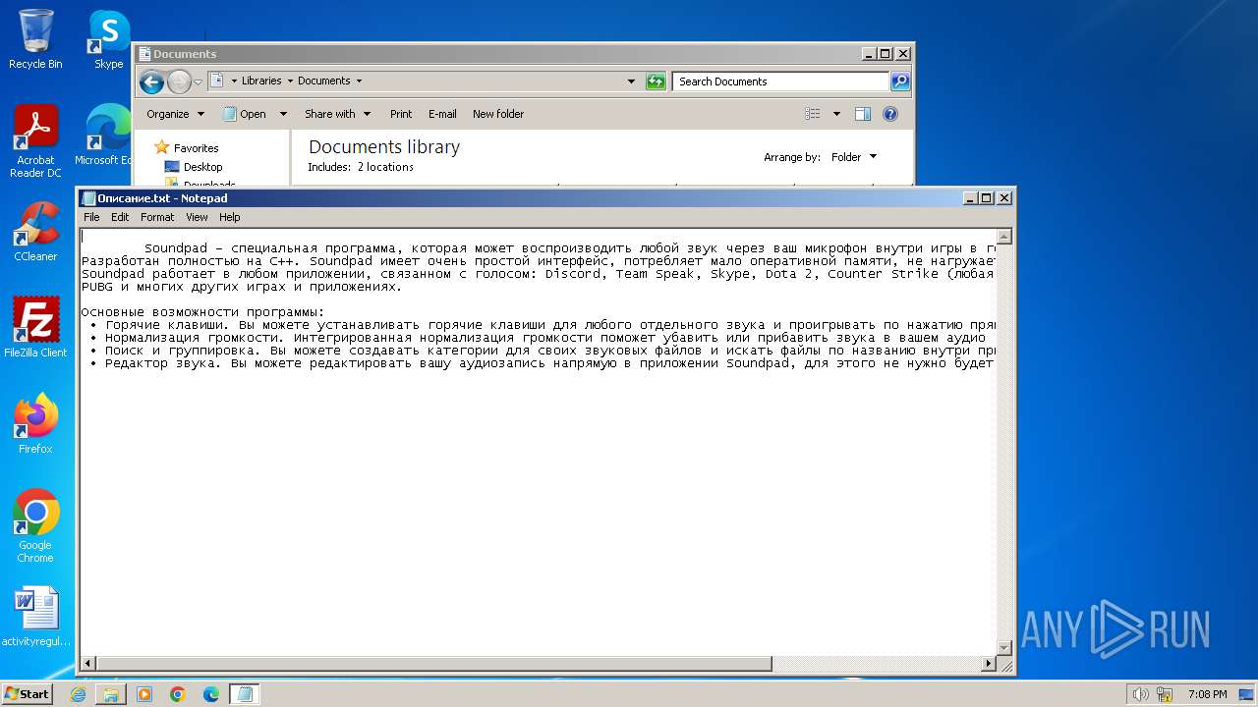This screenshot has height=707, width=1258.
Task: Launch CCleaner from the desktop
Action: (x=35, y=232)
